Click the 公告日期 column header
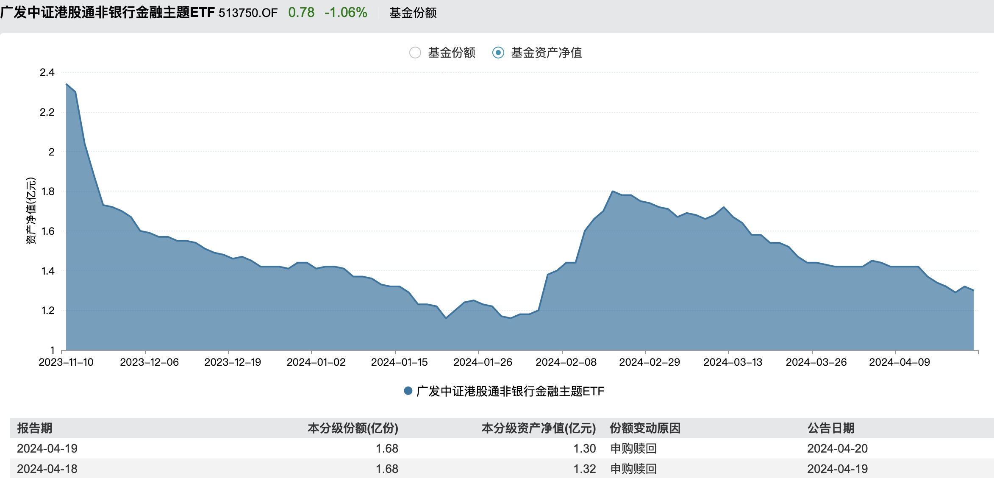The image size is (994, 478). 831,428
